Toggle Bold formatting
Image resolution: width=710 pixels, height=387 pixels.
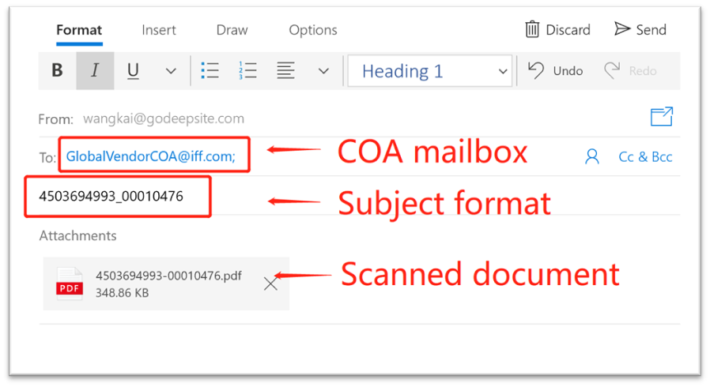coord(57,71)
